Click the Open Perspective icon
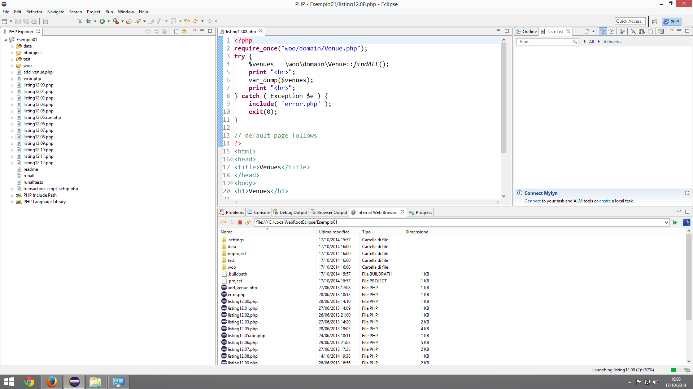693x389 pixels. click(x=654, y=22)
